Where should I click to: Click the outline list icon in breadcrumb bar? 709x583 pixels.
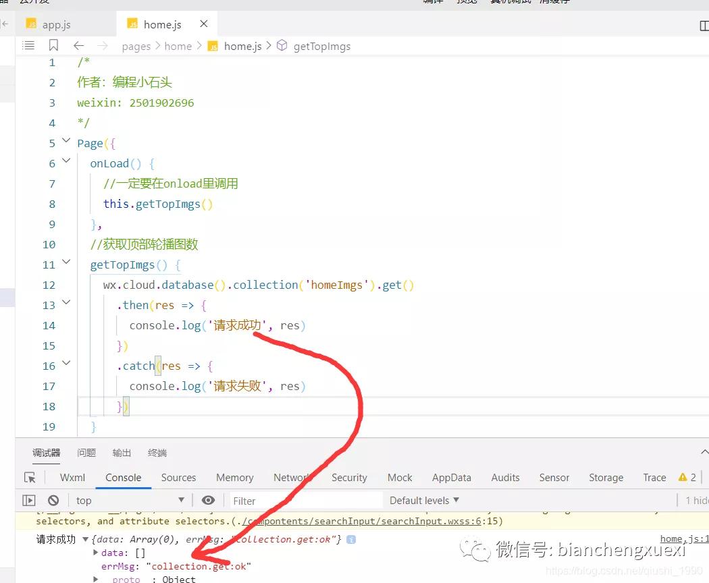[28, 46]
